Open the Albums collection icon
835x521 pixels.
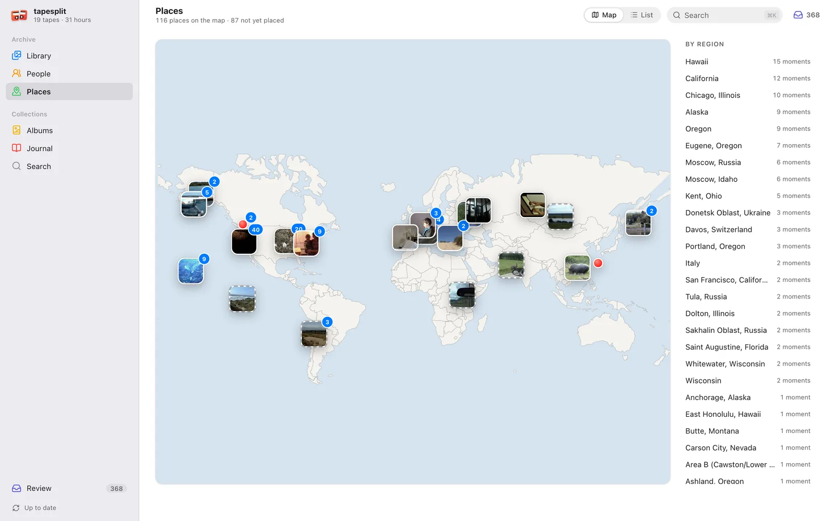click(x=17, y=130)
